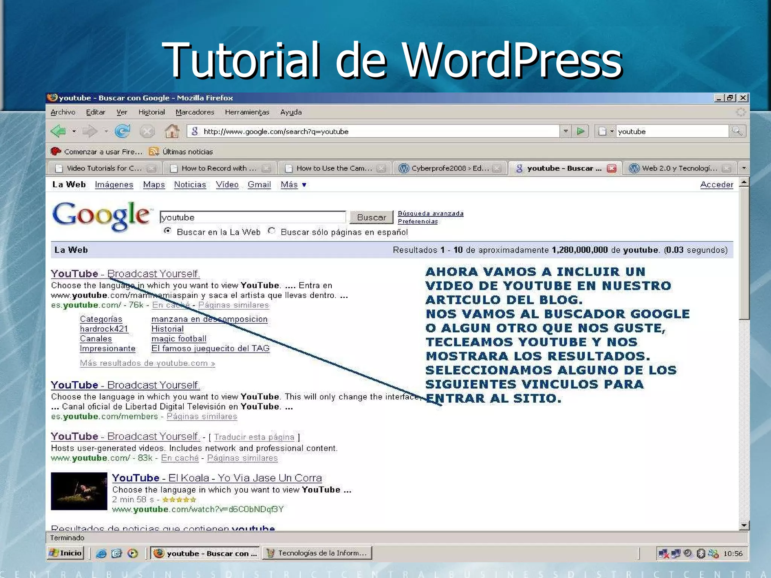Open 'Más resultados de youtube.com' link
771x578 pixels.
click(147, 363)
